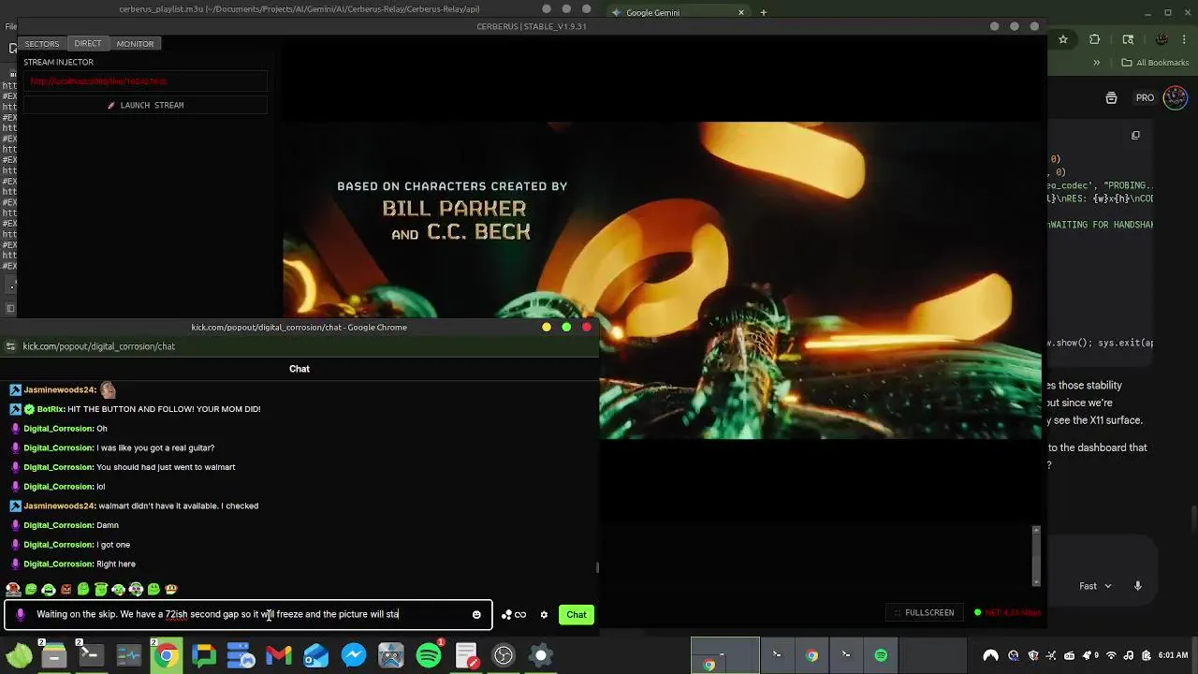This screenshot has width=1198, height=674.
Task: Open the Fast model dropdown in Gemini
Action: pos(1094,586)
